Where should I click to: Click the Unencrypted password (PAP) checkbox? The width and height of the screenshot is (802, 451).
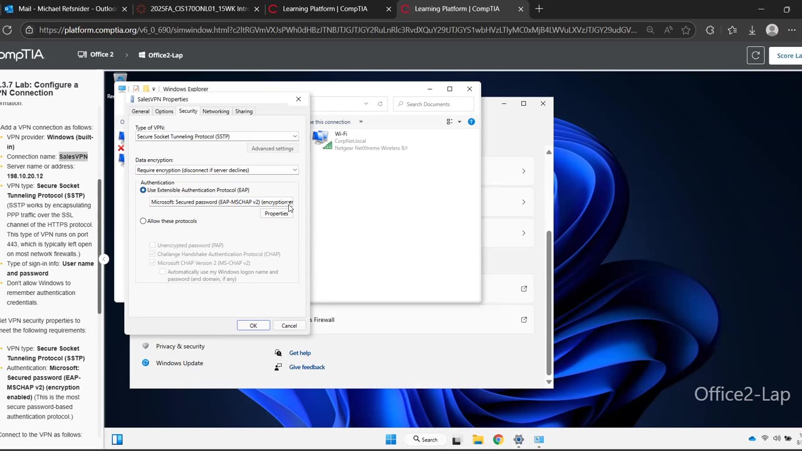(152, 246)
